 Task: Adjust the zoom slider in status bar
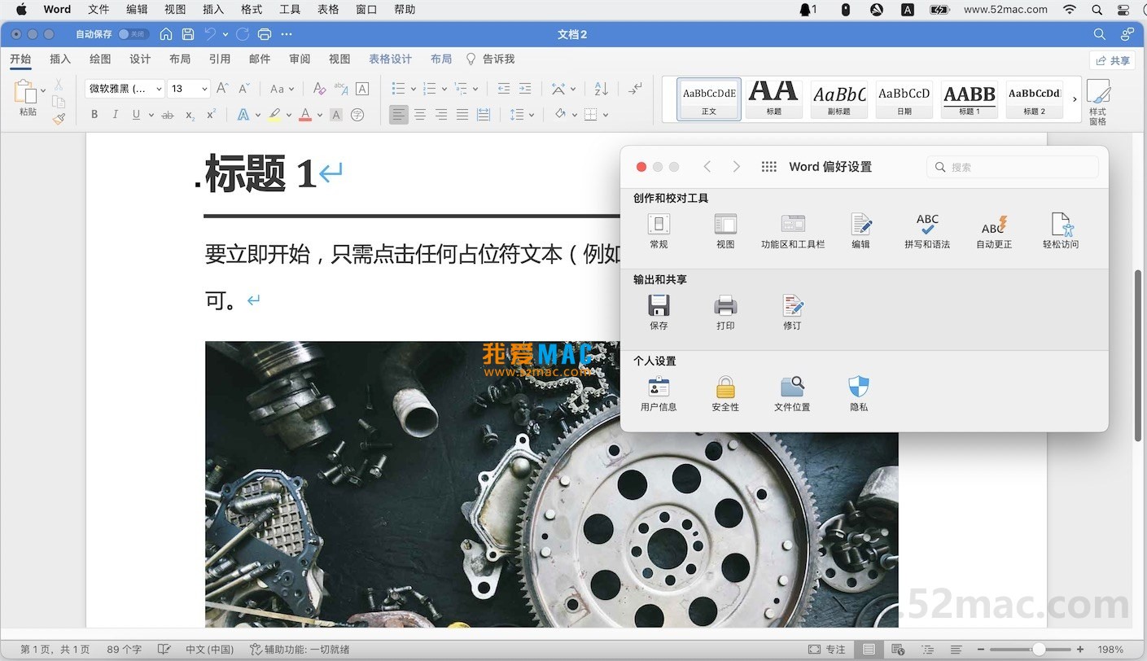pyautogui.click(x=1039, y=650)
